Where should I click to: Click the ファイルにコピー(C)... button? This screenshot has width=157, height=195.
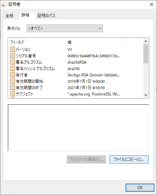(x=129, y=159)
